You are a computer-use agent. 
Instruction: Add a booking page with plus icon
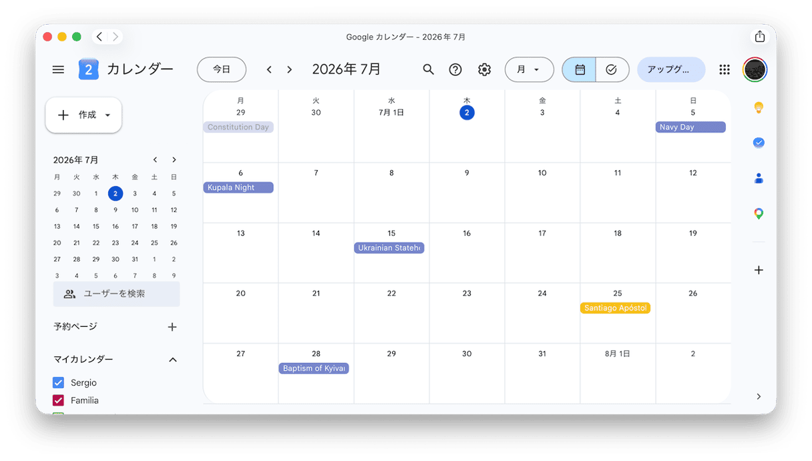pos(172,327)
